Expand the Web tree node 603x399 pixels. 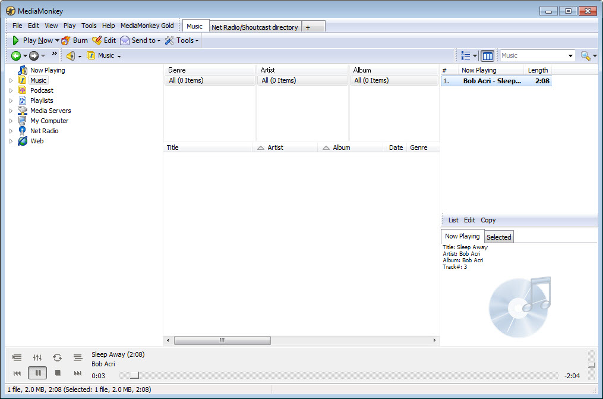pos(11,141)
